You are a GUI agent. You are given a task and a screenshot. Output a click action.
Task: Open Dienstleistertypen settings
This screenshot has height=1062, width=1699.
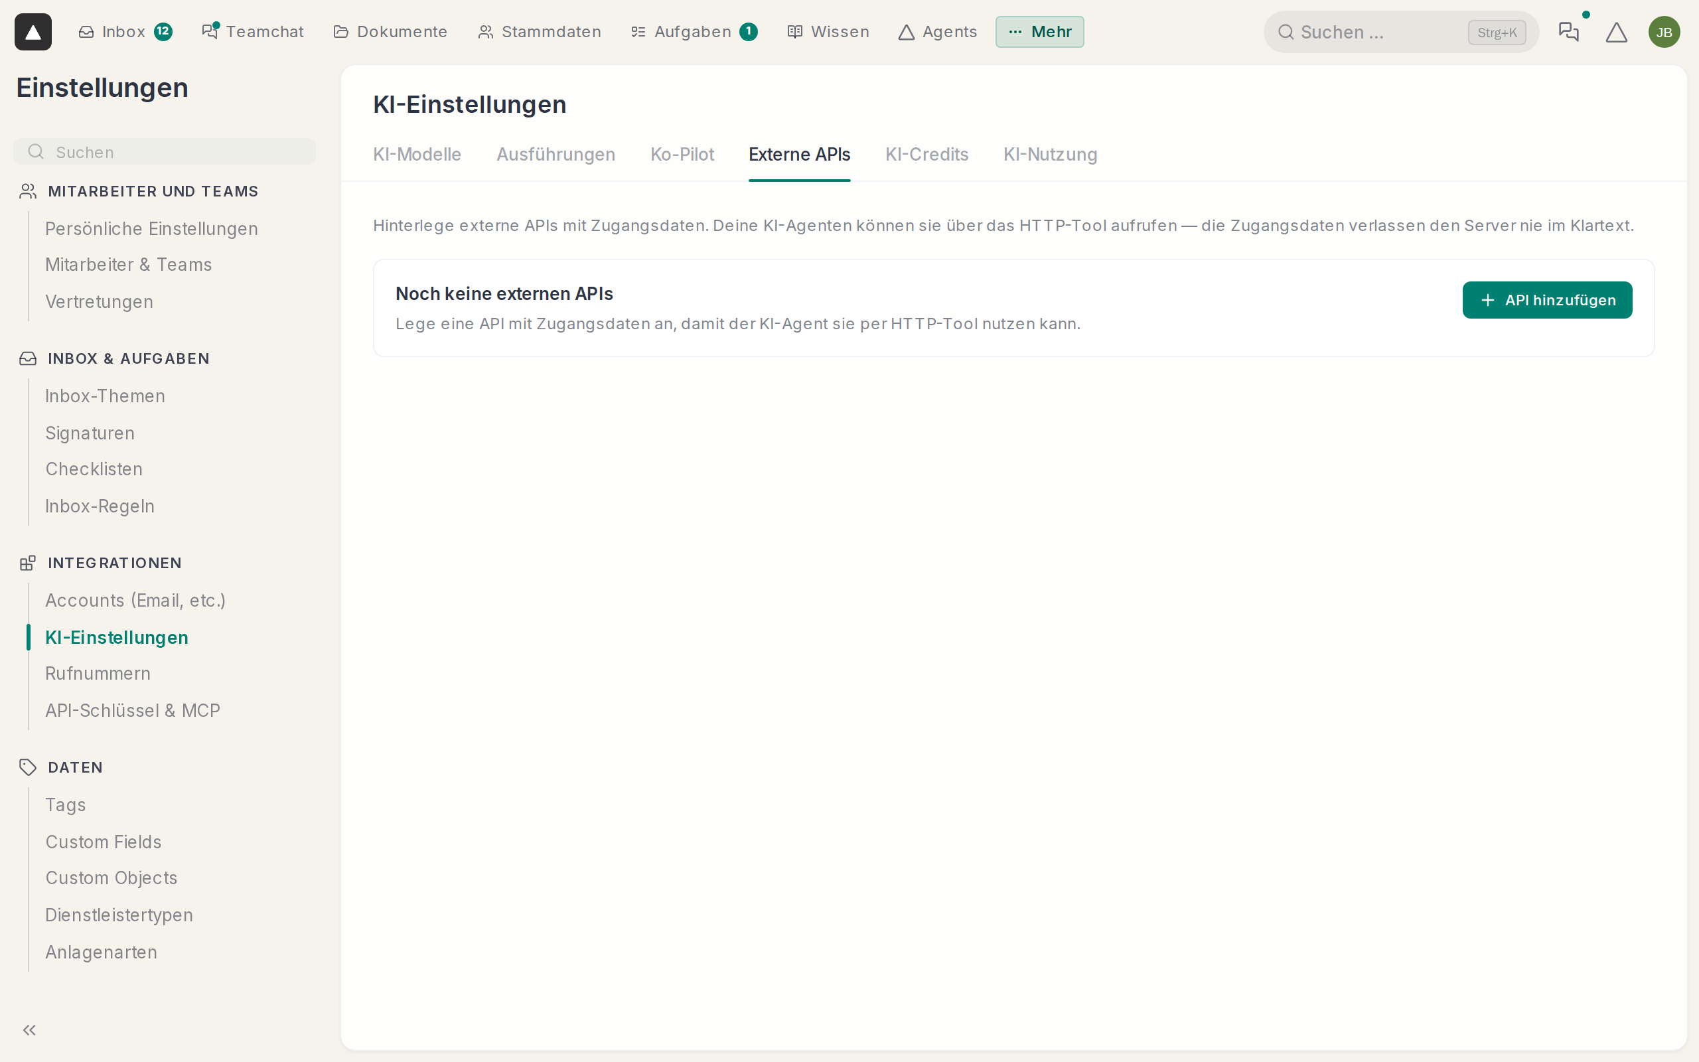point(119,915)
